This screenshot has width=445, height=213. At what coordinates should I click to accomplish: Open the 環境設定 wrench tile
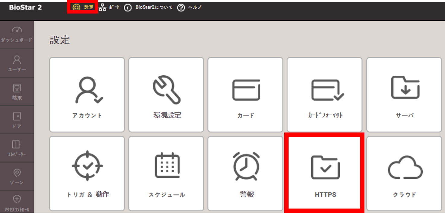click(x=166, y=95)
